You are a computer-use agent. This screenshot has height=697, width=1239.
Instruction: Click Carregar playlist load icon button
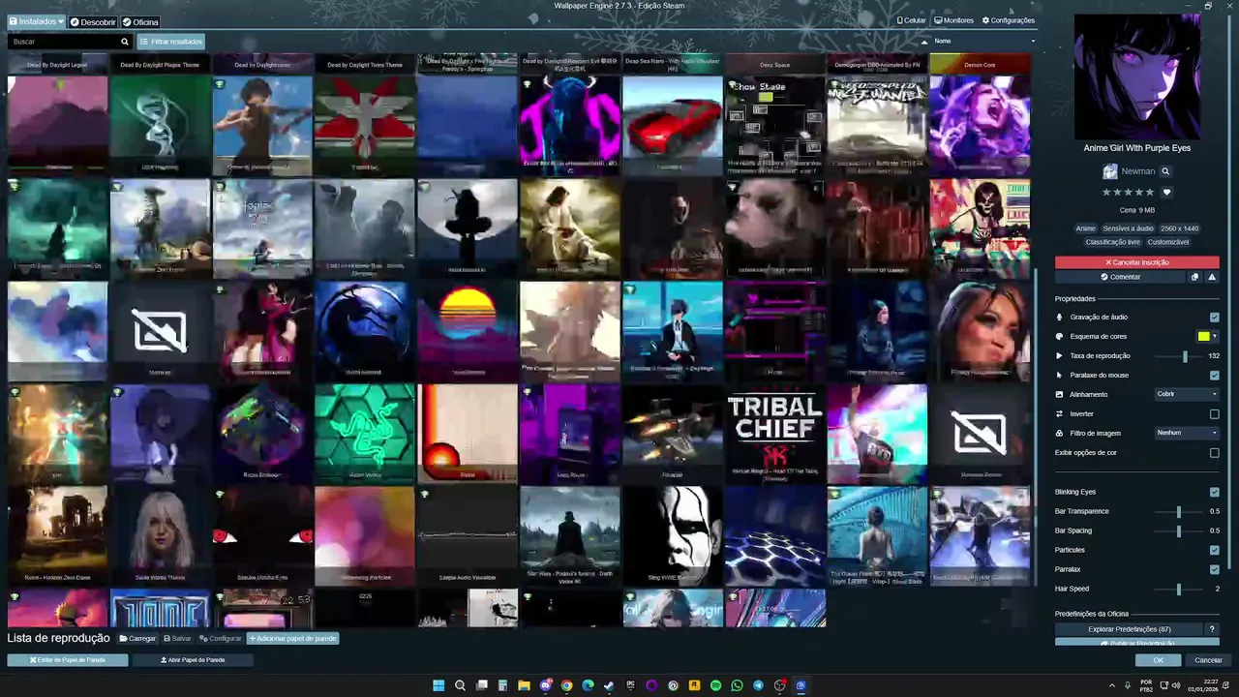137,639
